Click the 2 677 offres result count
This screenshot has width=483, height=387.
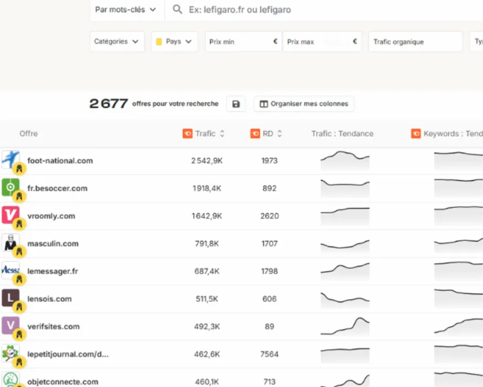[x=109, y=104]
